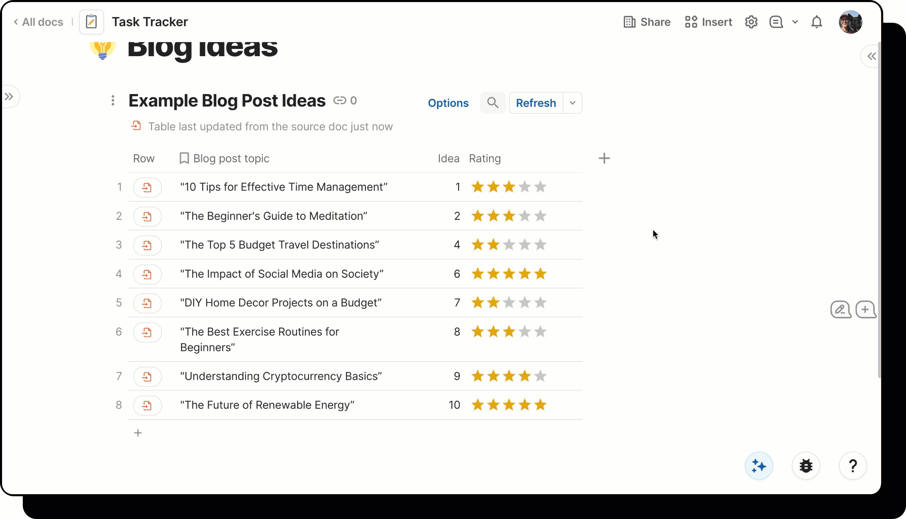Open notifications bell icon

[x=816, y=22]
